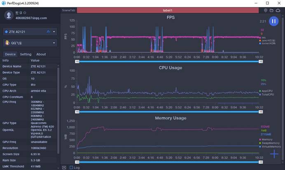Toggle the SwapMemory legend series

coord(269,143)
